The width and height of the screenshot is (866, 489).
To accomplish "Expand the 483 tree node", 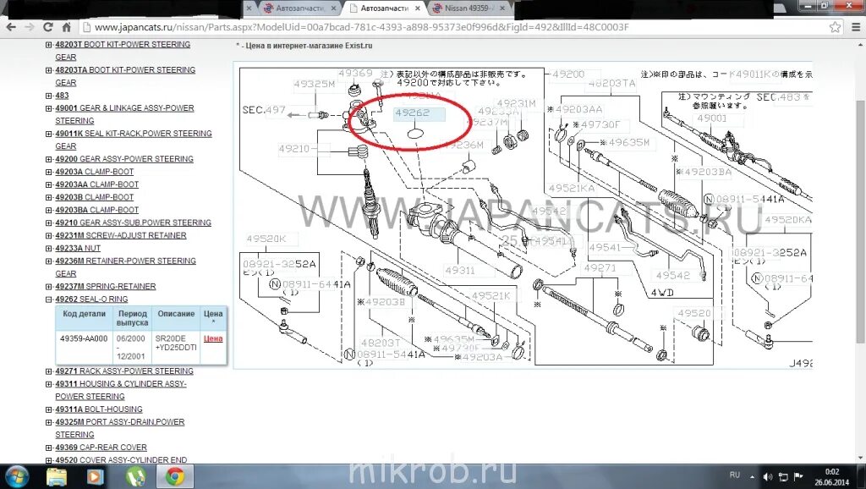I will pyautogui.click(x=48, y=96).
